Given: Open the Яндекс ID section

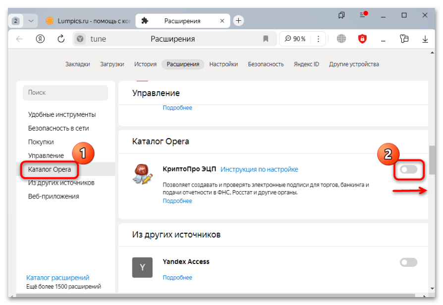Looking at the screenshot, I should pos(306,64).
